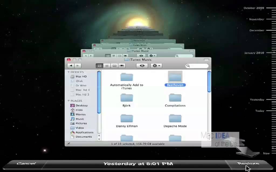Collapse the DEVICES section
Image resolution: width=276 pixels, height=172 pixels.
68,72
